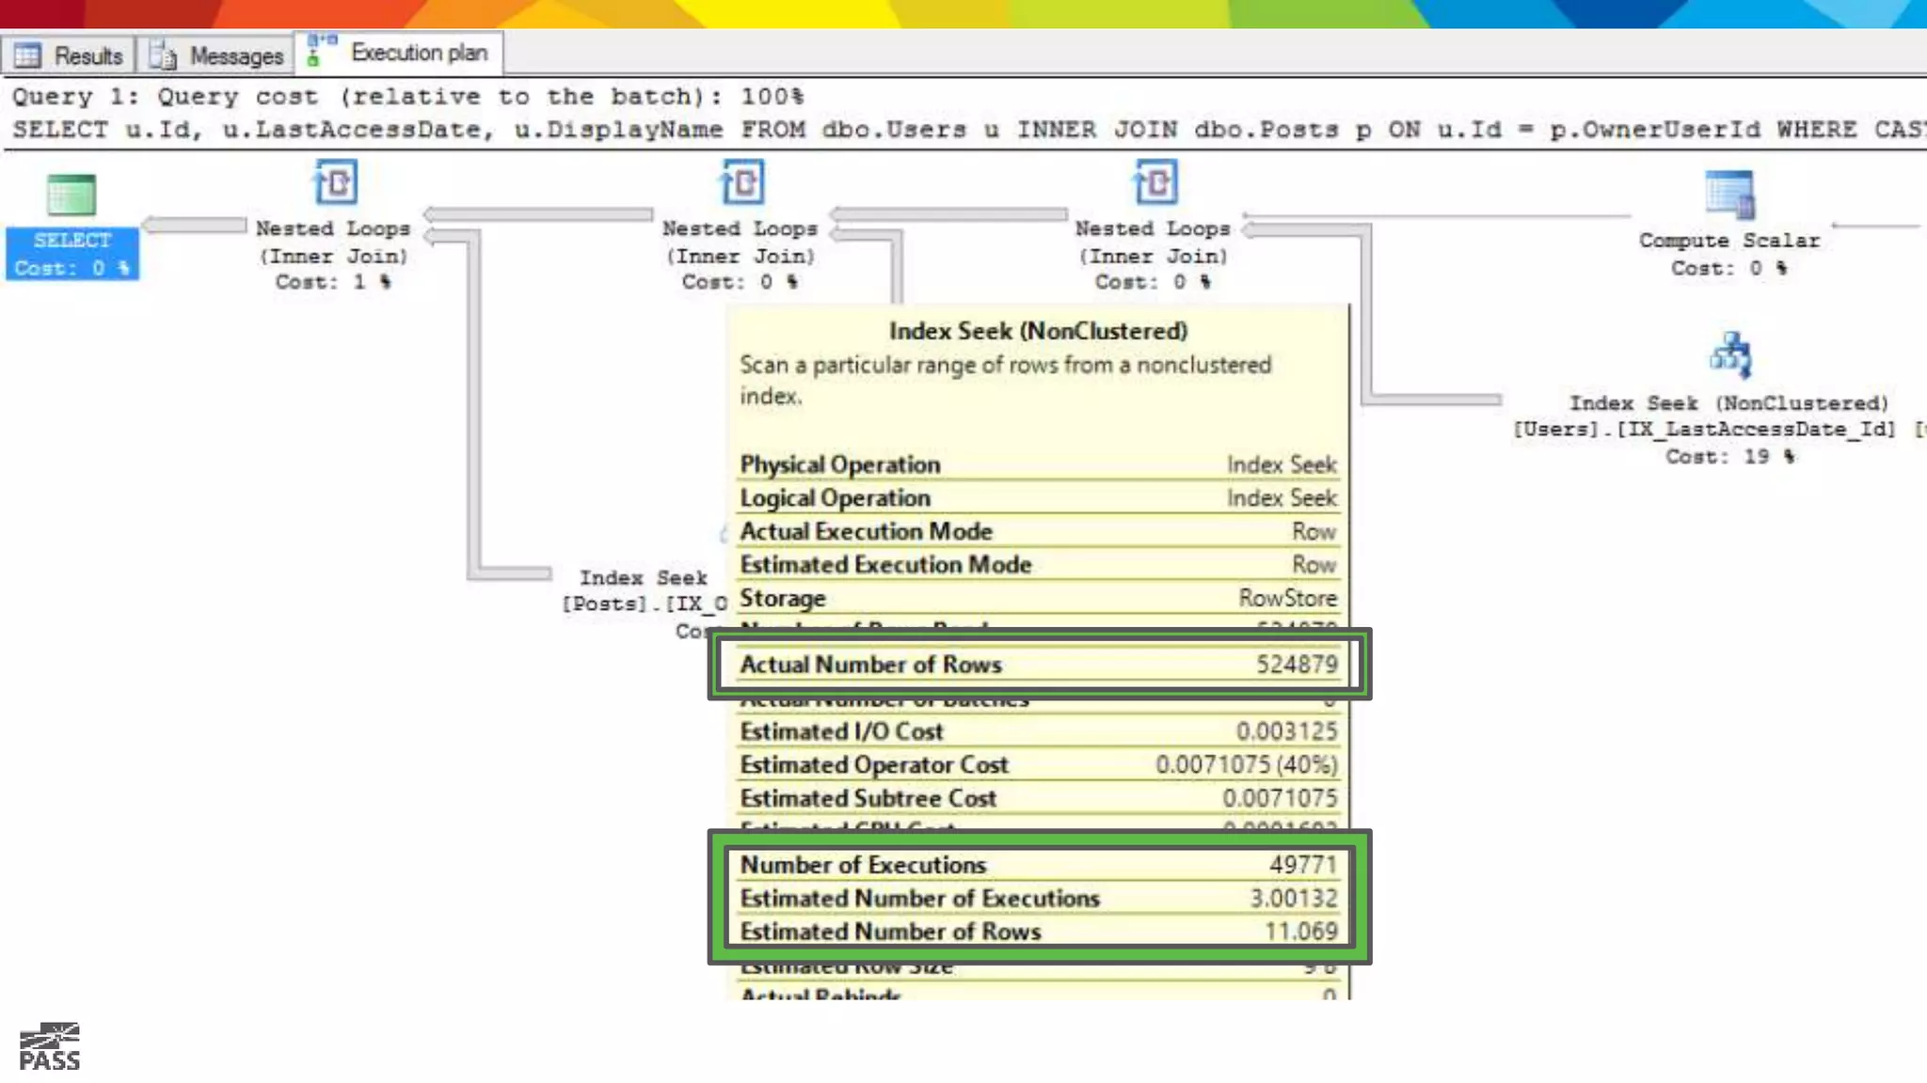Click the arrow leading into the SELECT operator
The height and width of the screenshot is (1083, 1927).
point(195,225)
